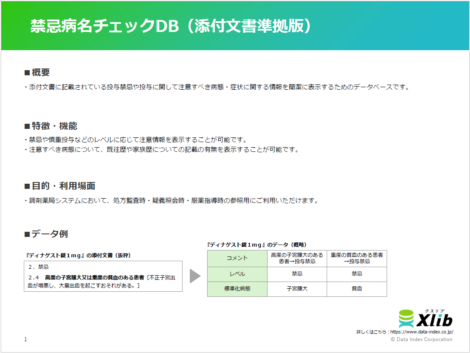Click the 子宮腫大 table cell
The width and height of the screenshot is (470, 353).
pos(297,289)
